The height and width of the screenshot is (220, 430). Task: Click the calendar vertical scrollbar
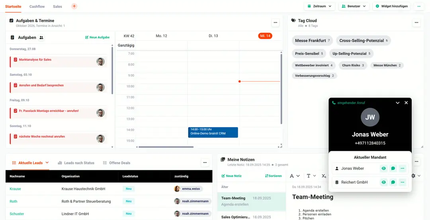[281, 89]
